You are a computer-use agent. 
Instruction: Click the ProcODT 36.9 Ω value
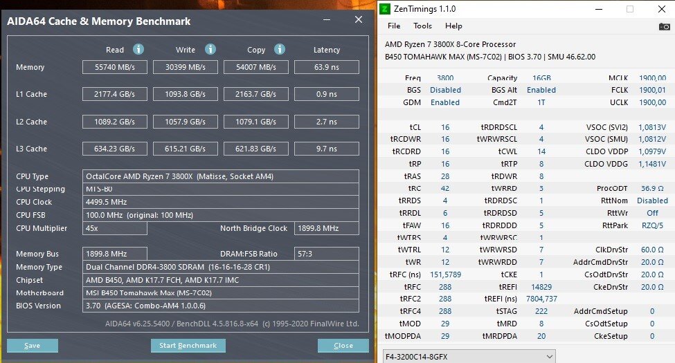click(x=652, y=188)
